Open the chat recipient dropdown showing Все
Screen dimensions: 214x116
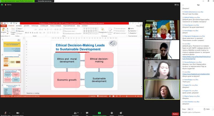(x=190, y=109)
